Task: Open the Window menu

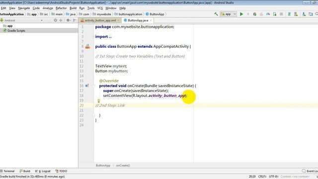Action: tap(111, 8)
